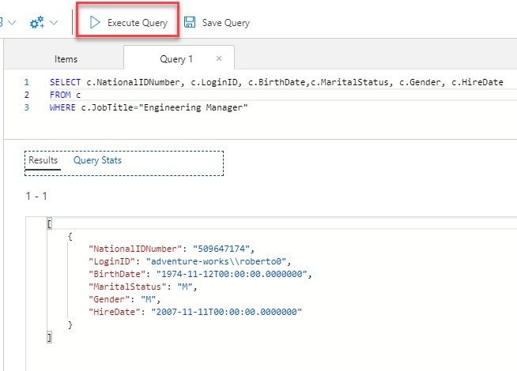Click the "1 - 1" result count text
This screenshot has height=371, width=517.
pos(36,194)
